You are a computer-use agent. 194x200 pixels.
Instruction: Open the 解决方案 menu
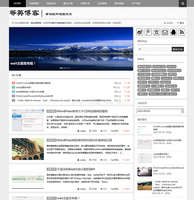pos(68,3)
